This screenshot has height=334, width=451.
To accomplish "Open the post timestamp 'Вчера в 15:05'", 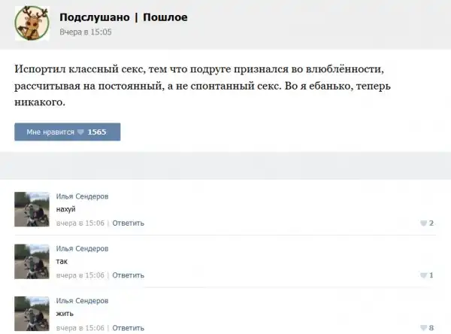I will coord(86,32).
